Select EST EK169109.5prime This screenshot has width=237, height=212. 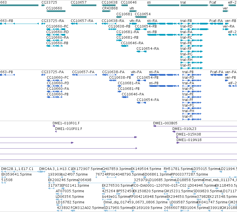tap(147, 208)
